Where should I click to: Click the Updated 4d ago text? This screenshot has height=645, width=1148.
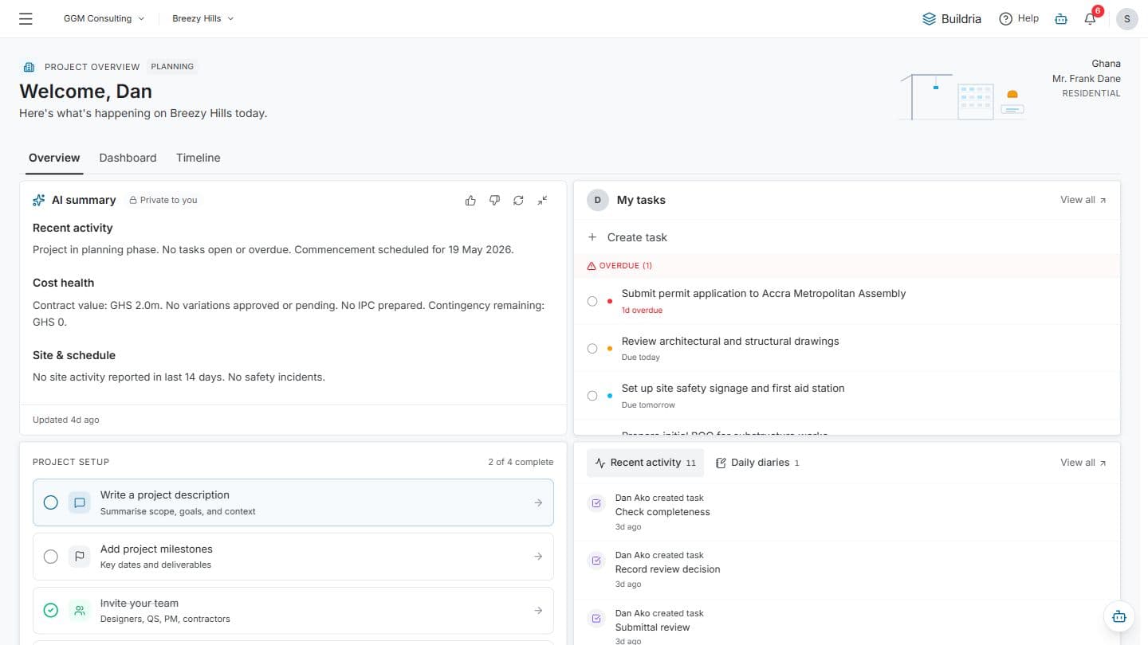(x=66, y=420)
